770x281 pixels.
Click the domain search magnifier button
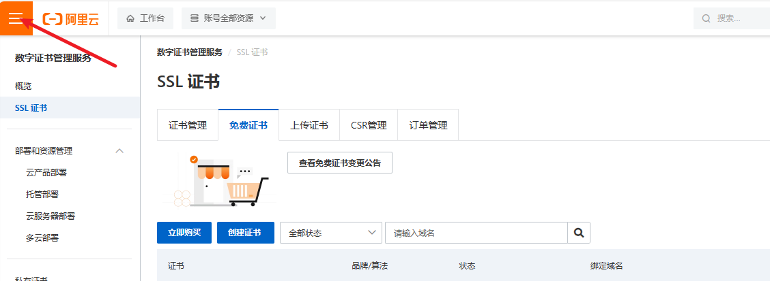pos(579,233)
